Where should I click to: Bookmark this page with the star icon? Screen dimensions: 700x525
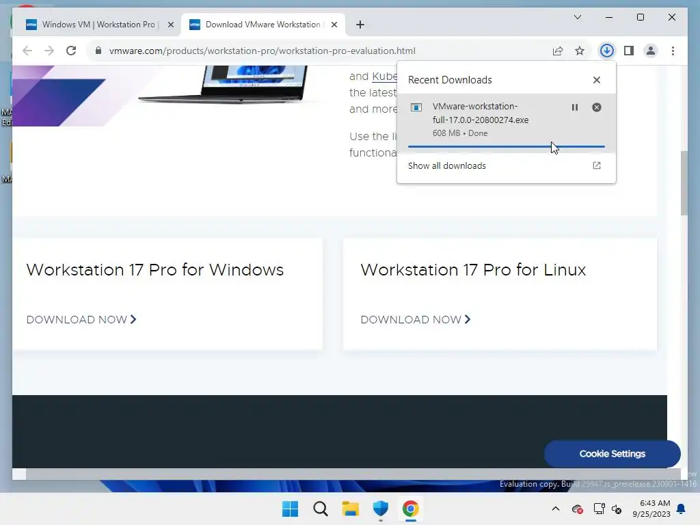pos(580,51)
